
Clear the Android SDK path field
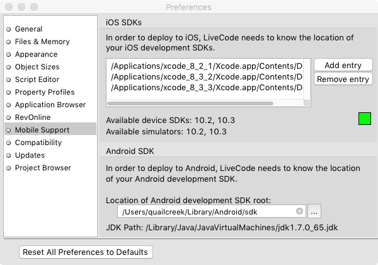pos(299,211)
